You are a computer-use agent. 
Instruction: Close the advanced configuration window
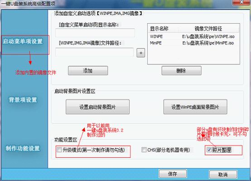[x=242, y=2]
